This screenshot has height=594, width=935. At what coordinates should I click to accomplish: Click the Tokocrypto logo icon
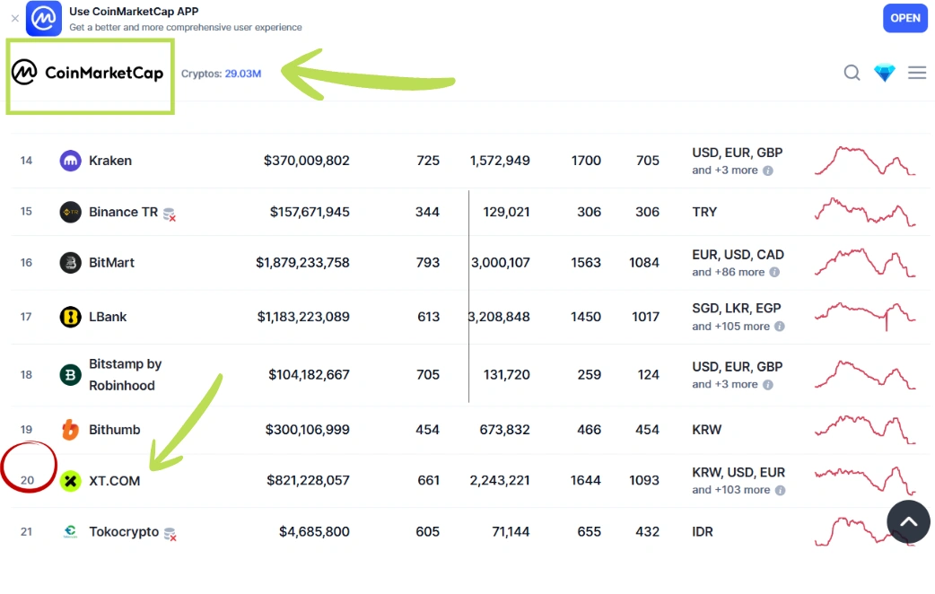click(x=70, y=531)
